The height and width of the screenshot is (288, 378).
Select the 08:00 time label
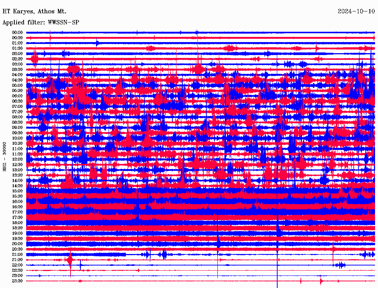tap(17, 117)
